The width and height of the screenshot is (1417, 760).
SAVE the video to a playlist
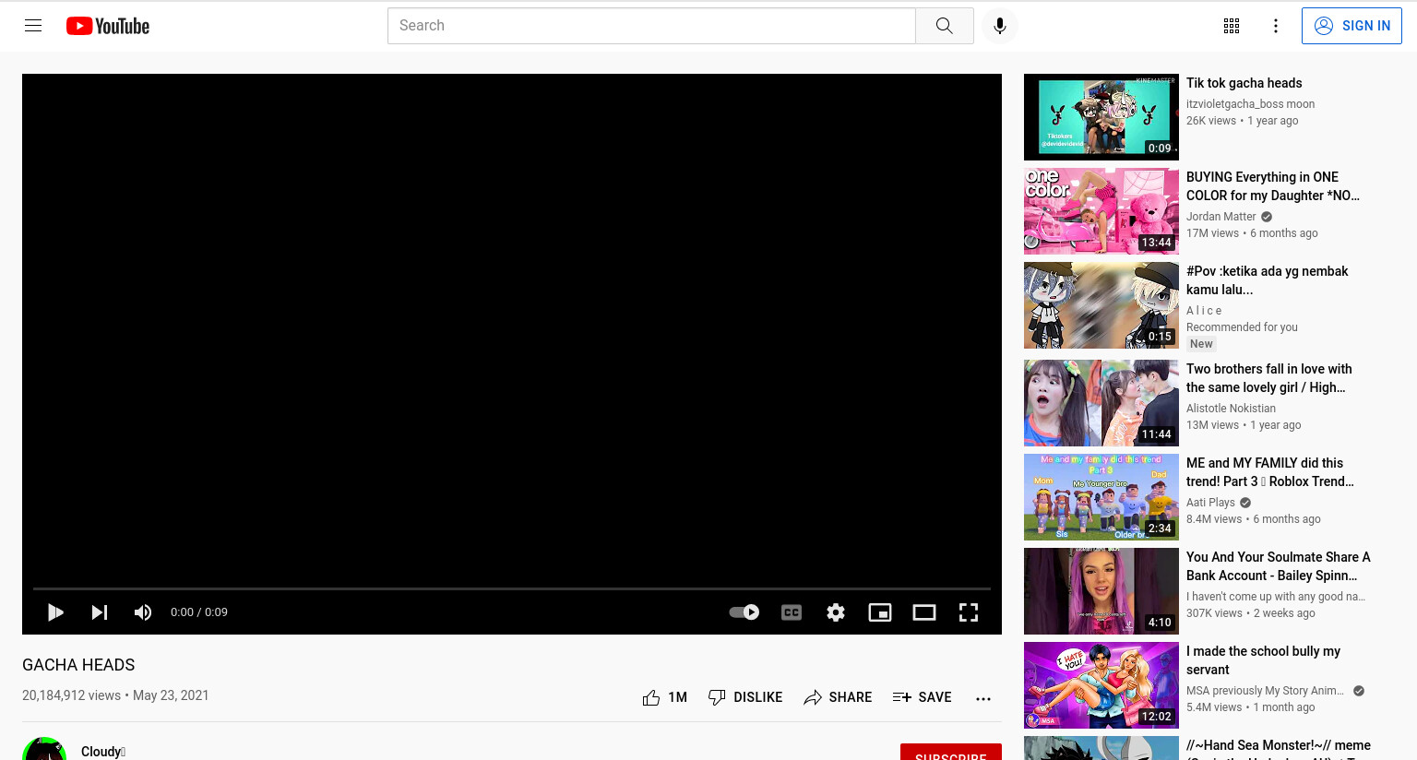click(x=923, y=697)
